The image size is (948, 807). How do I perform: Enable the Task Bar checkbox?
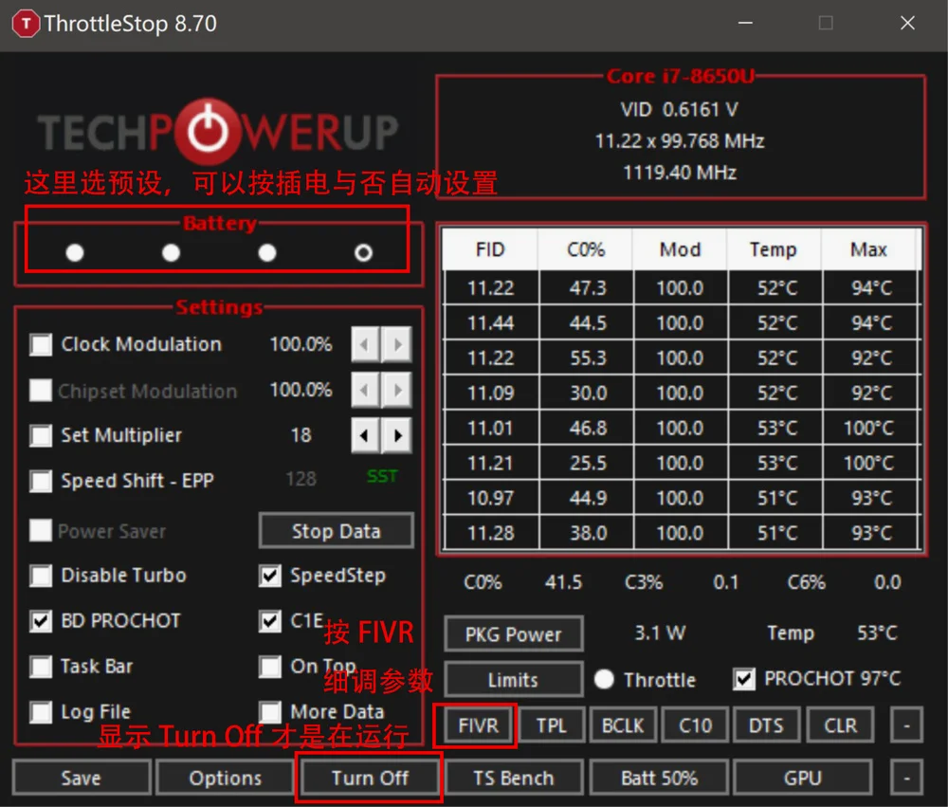41,667
